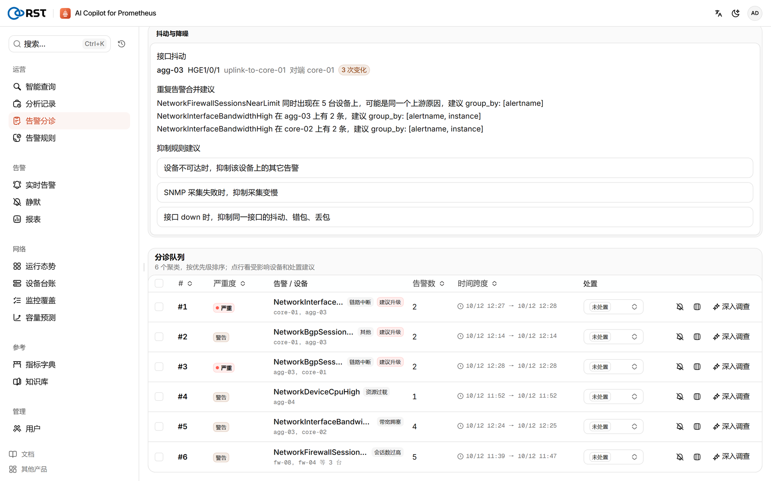The width and height of the screenshot is (771, 481).
Task: Open the 未处置 status dropdown in row #2
Action: [613, 337]
